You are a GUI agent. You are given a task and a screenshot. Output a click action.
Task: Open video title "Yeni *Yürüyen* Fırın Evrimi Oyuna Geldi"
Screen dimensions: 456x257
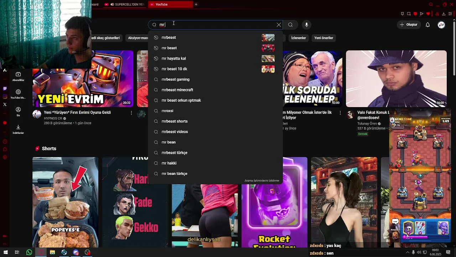pos(77,112)
